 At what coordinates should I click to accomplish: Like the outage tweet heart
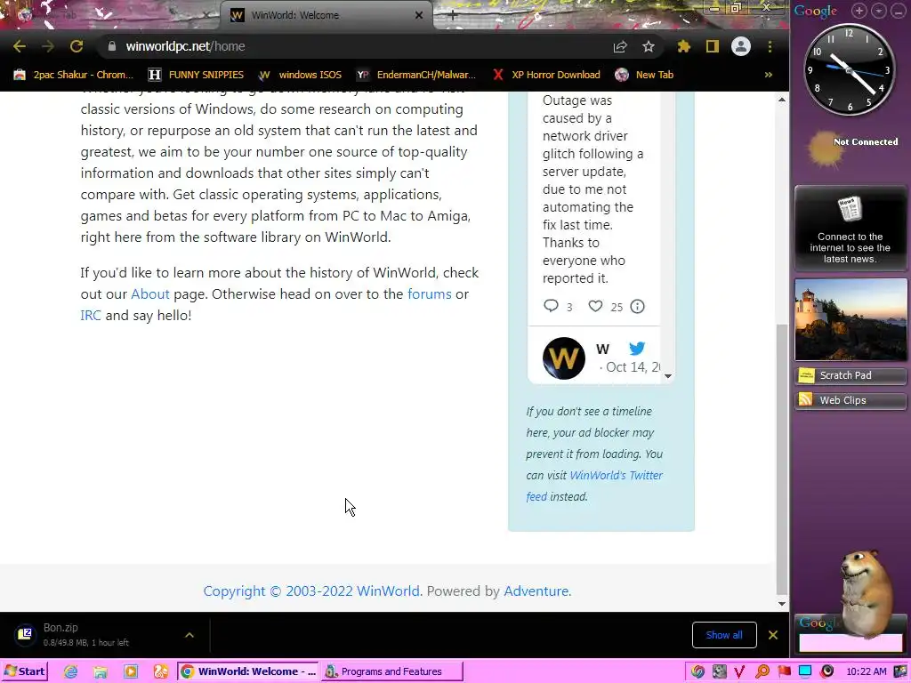[595, 306]
